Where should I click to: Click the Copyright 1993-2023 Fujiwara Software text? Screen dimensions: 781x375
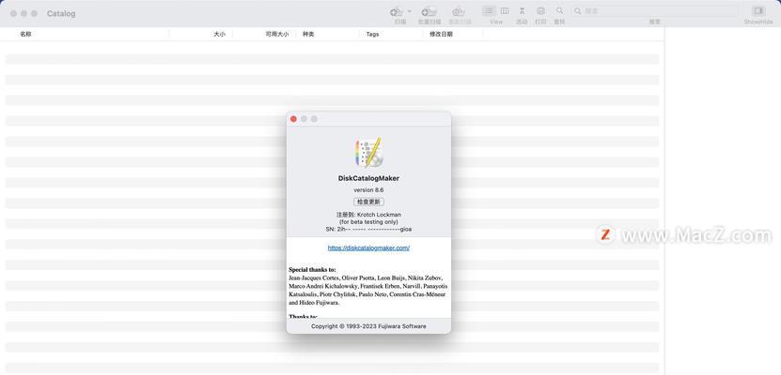[x=368, y=326]
